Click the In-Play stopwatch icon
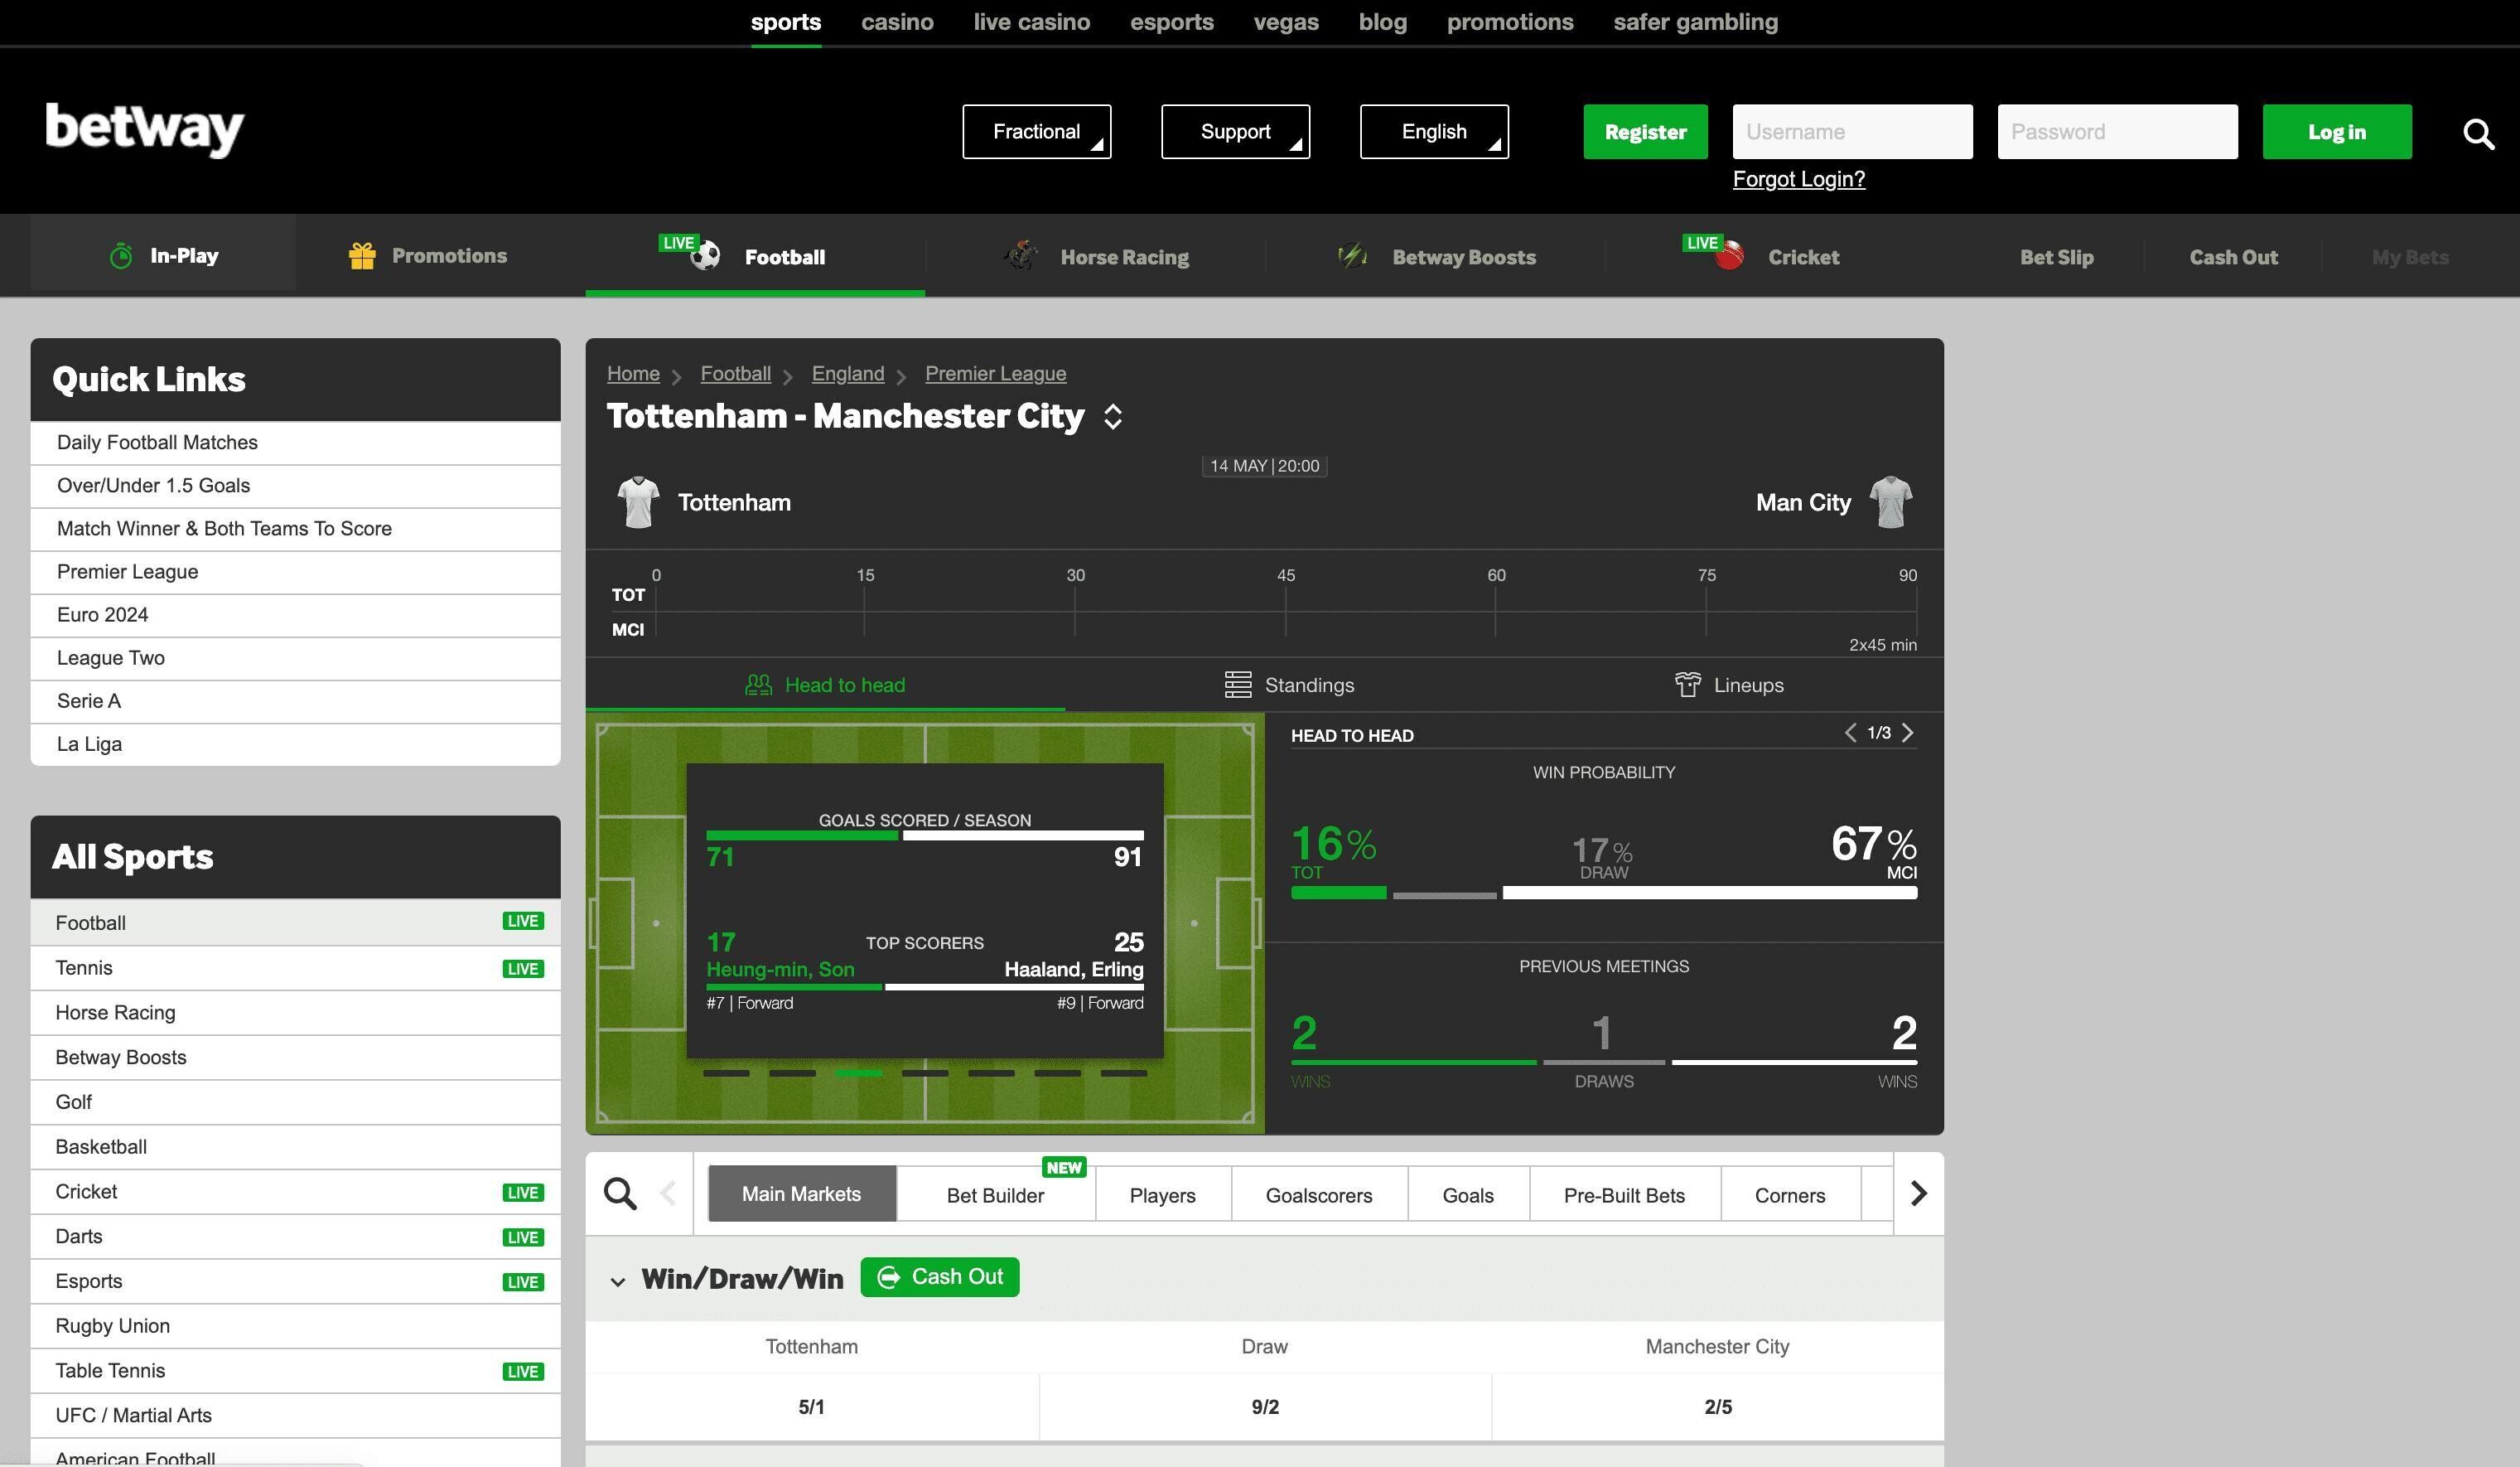Viewport: 2520px width, 1467px height. click(121, 256)
